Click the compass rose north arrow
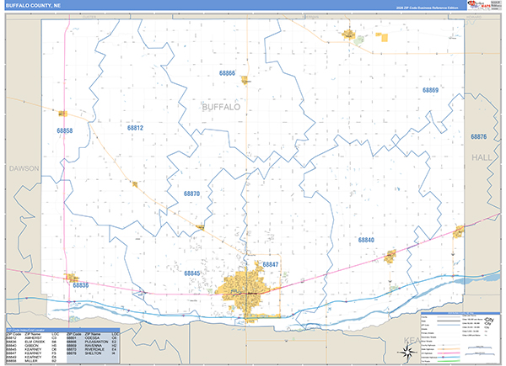This screenshot has height=366, width=506. pos(407,353)
